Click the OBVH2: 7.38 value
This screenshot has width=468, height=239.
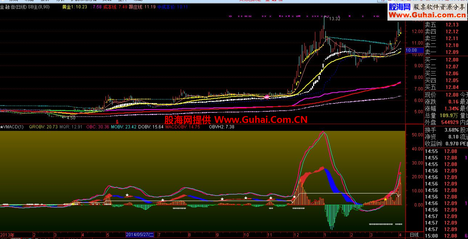(222, 127)
